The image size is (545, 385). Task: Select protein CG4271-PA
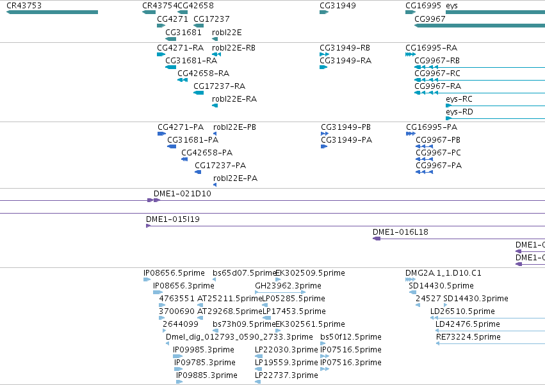click(161, 134)
